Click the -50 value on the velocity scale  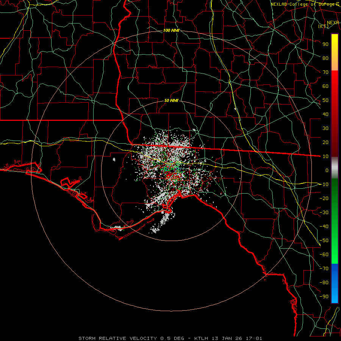[324, 241]
